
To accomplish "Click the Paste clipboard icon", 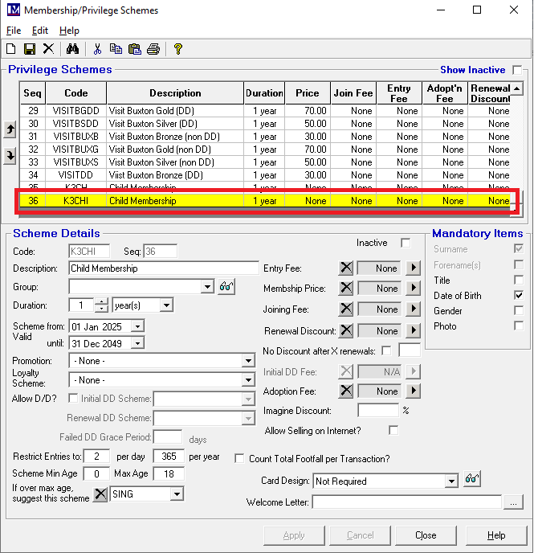I will 135,49.
